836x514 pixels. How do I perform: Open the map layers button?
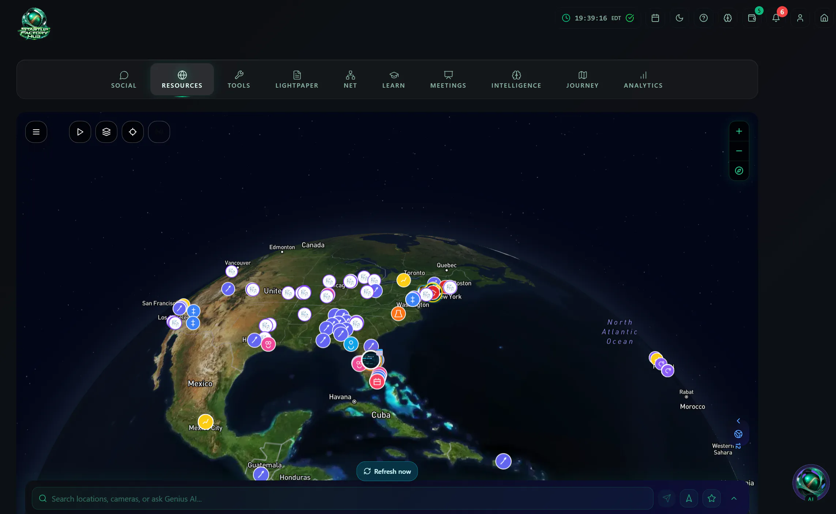pyautogui.click(x=106, y=132)
